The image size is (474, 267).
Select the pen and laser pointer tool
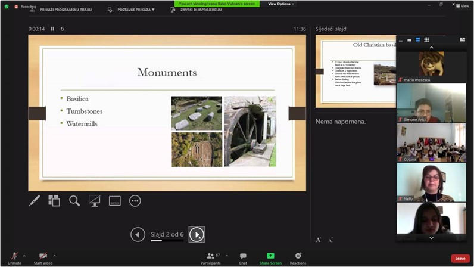(x=35, y=201)
